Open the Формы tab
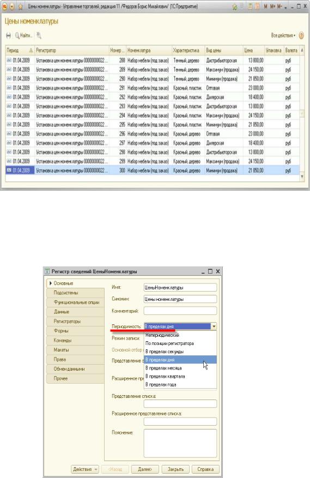This screenshot has height=478, width=310. coord(75,331)
